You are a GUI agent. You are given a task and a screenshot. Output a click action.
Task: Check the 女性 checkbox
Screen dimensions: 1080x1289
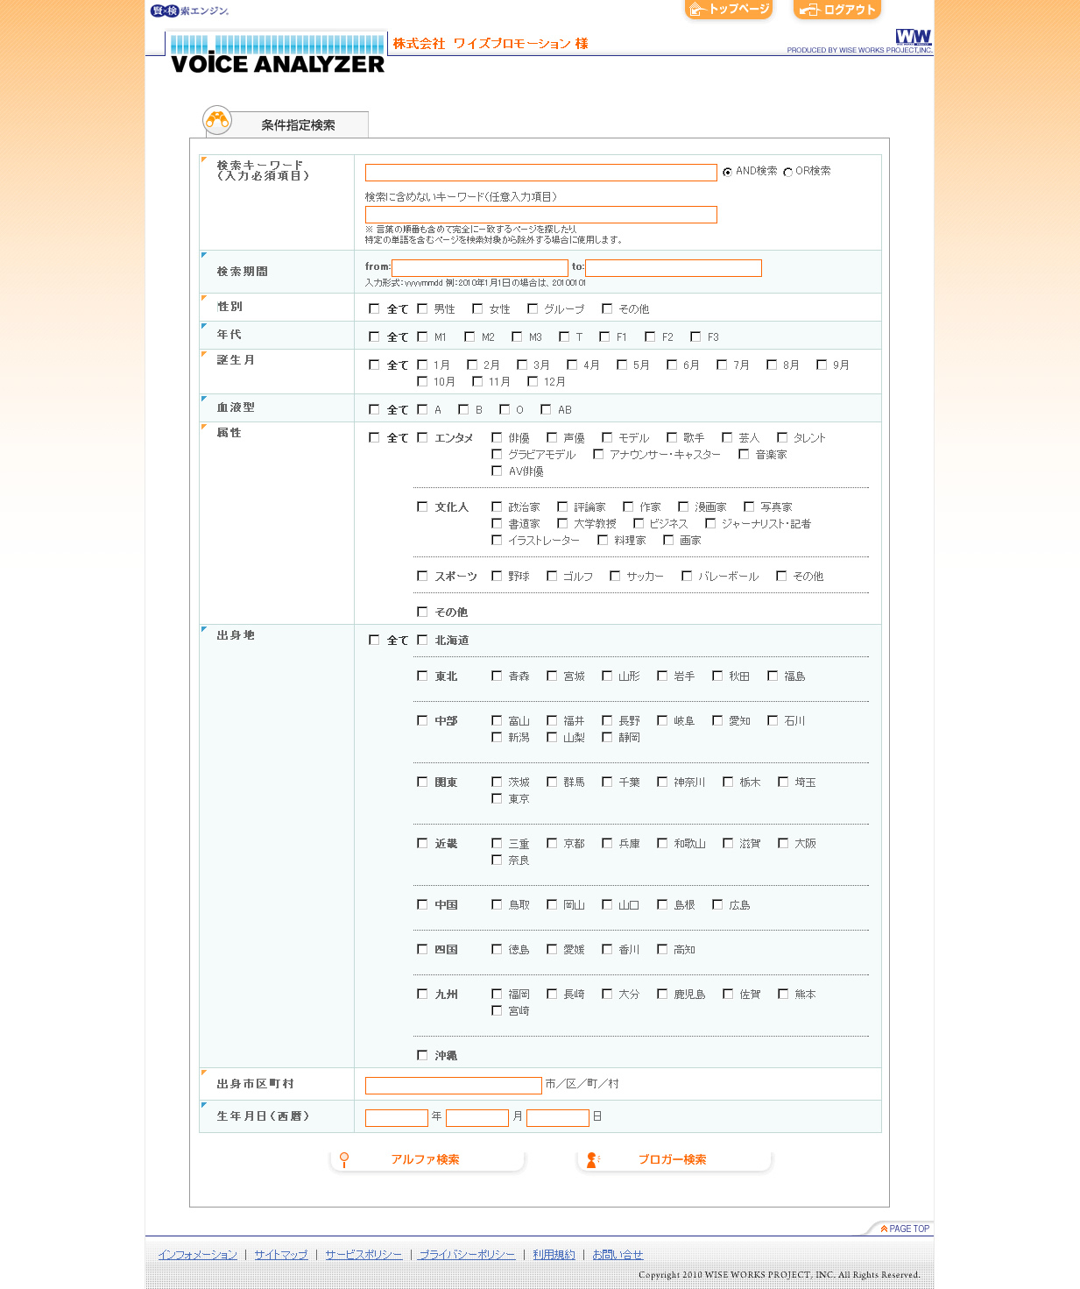click(477, 308)
